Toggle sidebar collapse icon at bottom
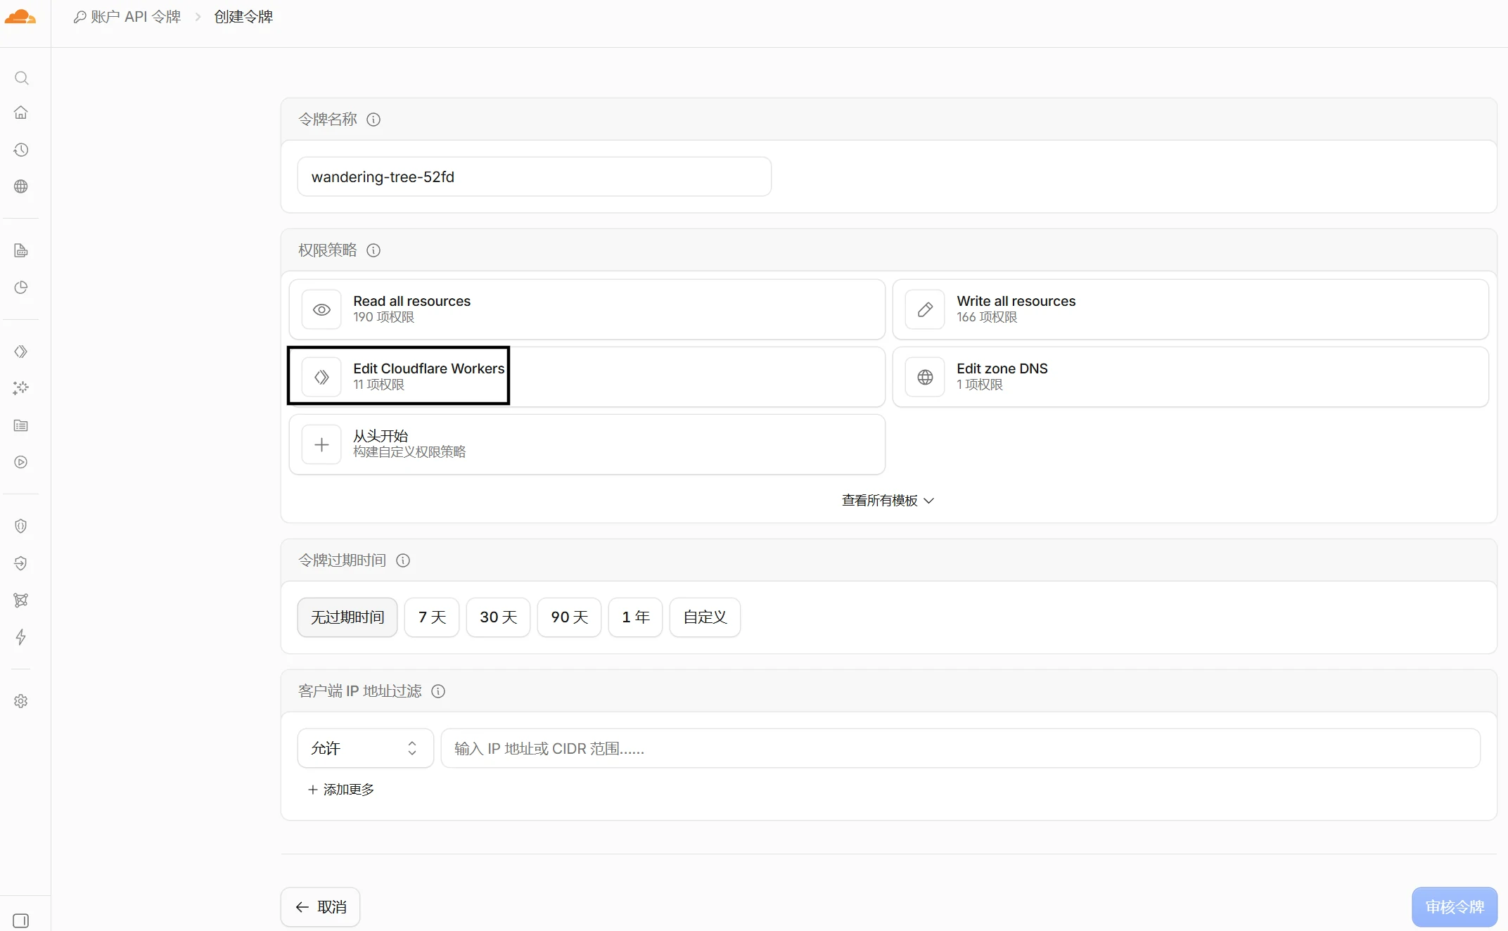Viewport: 1508px width, 931px height. click(21, 920)
